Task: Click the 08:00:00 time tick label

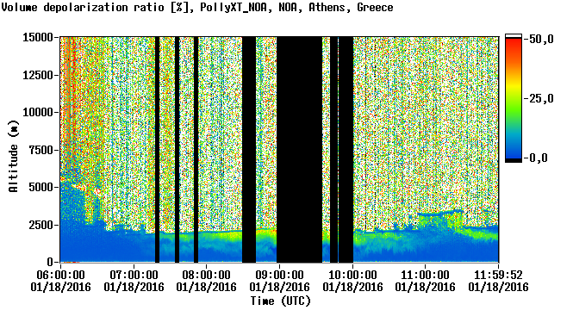Action: [x=207, y=275]
